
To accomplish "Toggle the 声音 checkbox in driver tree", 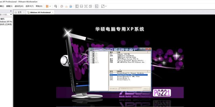I will pyautogui.click(x=93, y=57).
